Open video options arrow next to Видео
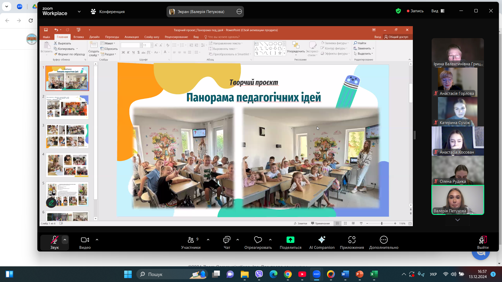The width and height of the screenshot is (502, 282). (x=97, y=239)
